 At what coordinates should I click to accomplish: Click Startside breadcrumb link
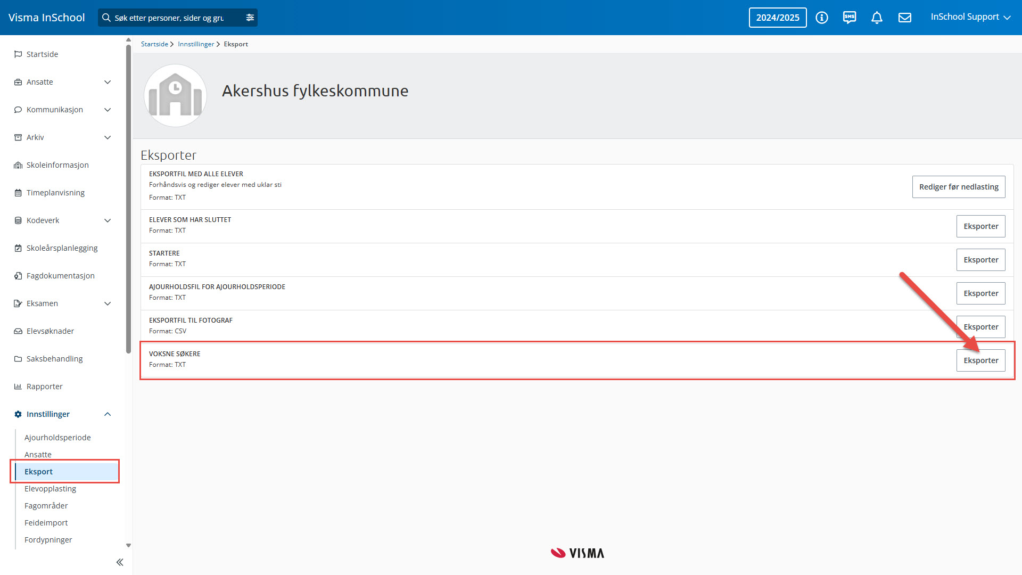[154, 44]
